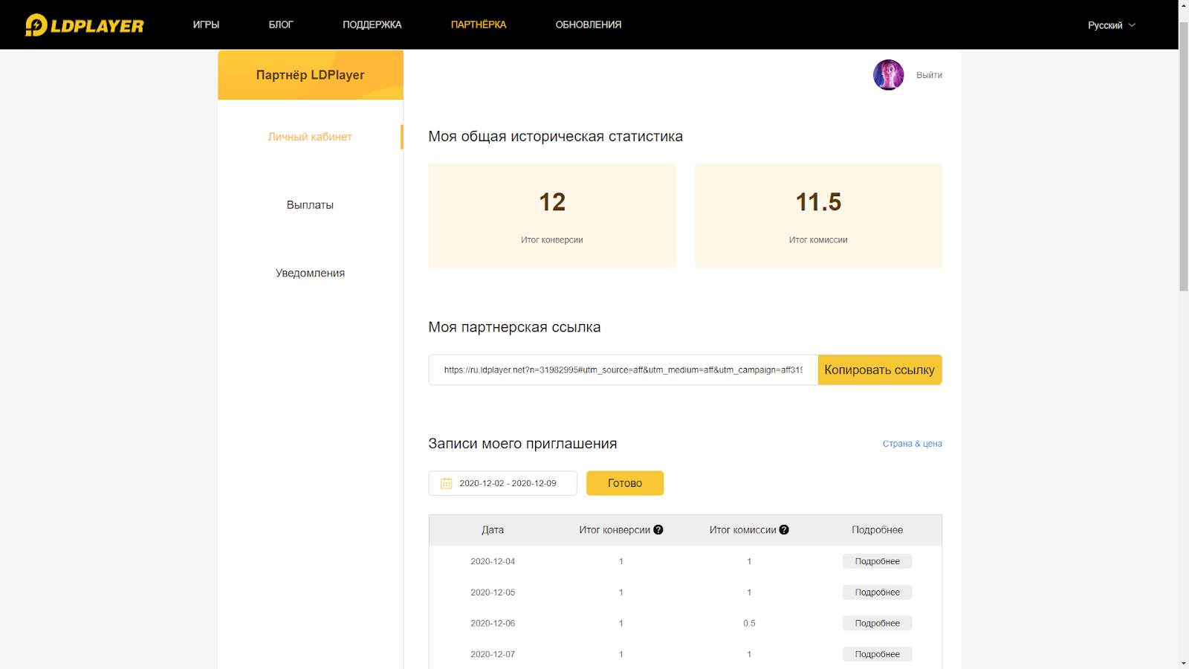The height and width of the screenshot is (669, 1189).
Task: Click Подробнее button for 2020-12-06 row
Action: 877,624
